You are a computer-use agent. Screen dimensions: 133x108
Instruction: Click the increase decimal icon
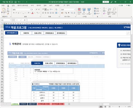pos(72,13)
